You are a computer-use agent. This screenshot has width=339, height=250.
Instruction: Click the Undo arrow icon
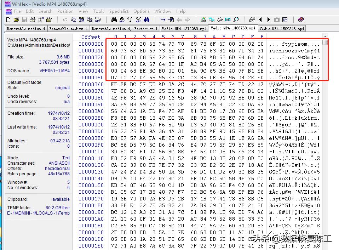(x=65, y=20)
